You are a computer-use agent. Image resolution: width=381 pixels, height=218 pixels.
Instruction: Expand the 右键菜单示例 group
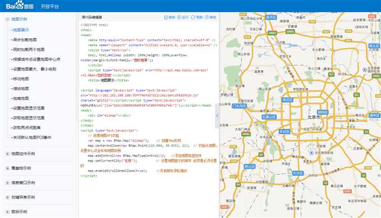(x=7, y=197)
